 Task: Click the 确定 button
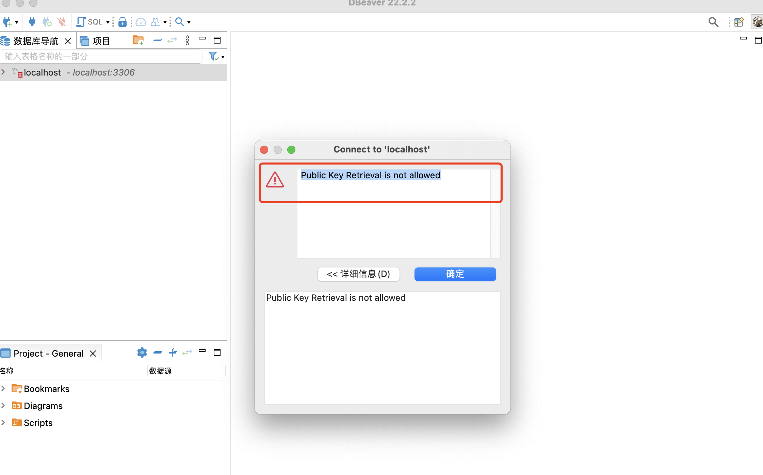(x=455, y=274)
